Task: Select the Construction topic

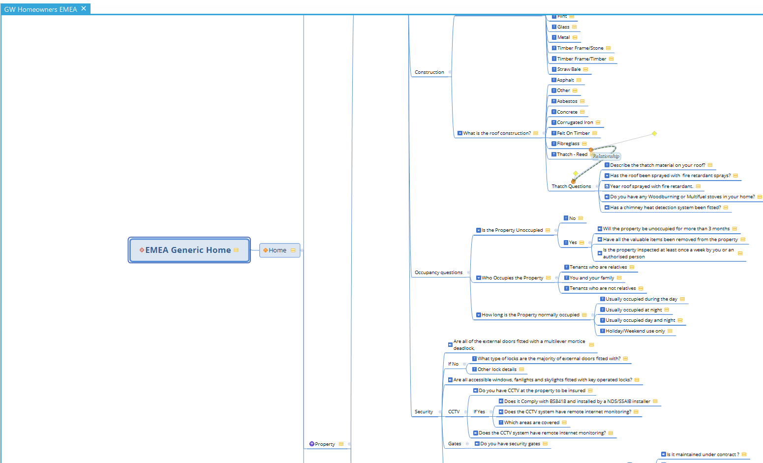Action: point(429,72)
